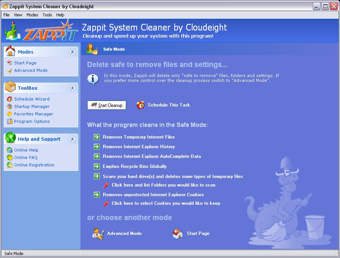Click the resize grip in status bar corner
Viewport: 340px width, 258px height.
[336, 254]
